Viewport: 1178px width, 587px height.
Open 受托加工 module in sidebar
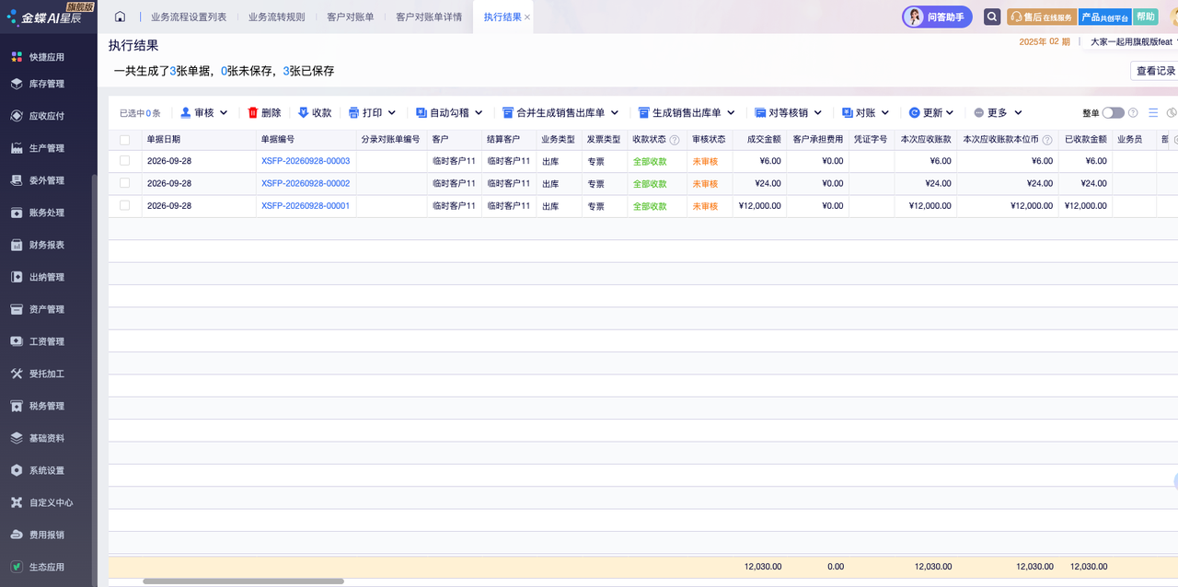coord(37,374)
